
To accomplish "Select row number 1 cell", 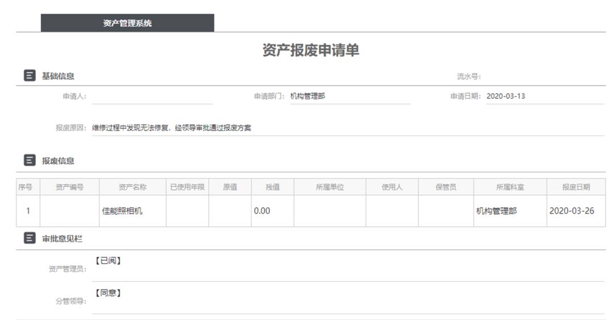I will click(28, 211).
